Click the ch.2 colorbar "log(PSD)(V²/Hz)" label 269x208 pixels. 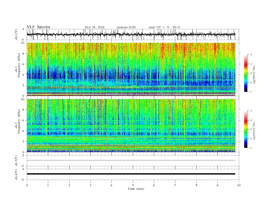coord(255,131)
